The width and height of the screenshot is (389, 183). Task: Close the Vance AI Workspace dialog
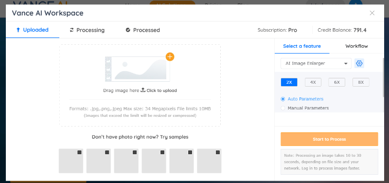click(372, 13)
